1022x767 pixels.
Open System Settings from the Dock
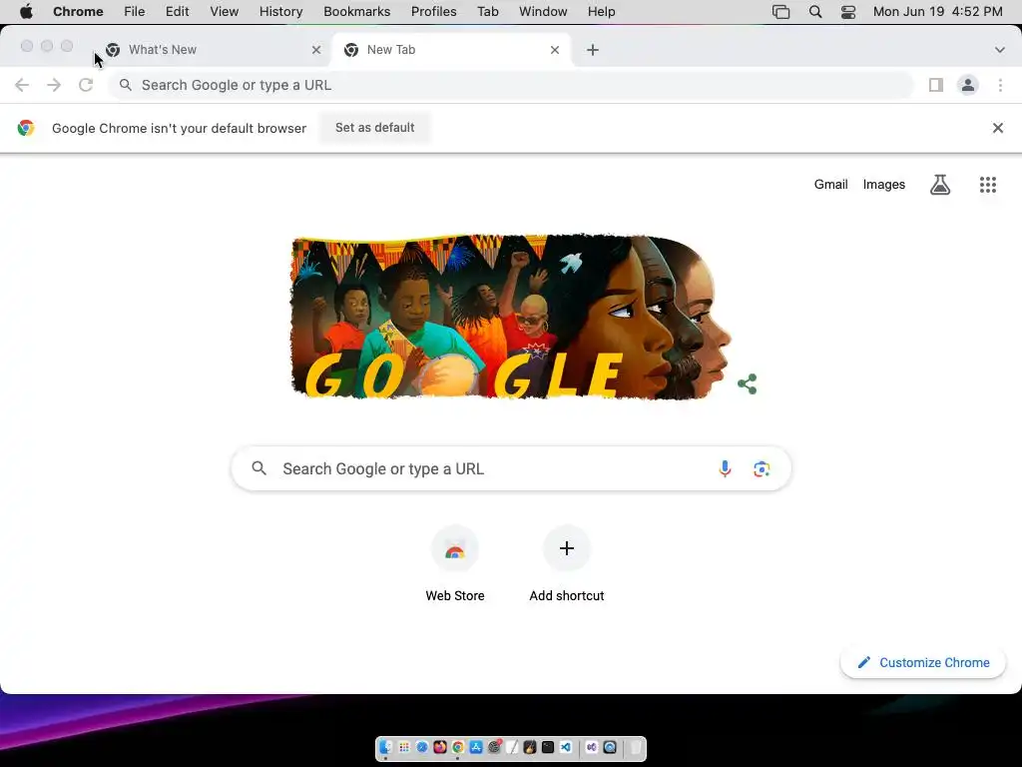[x=495, y=747]
